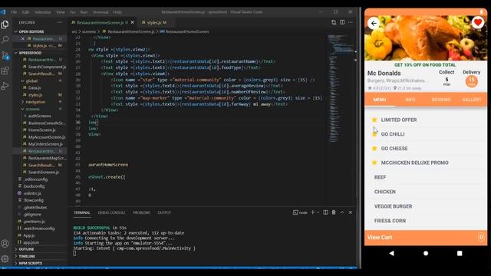The width and height of the screenshot is (491, 276).
Task: Tap the REVIEWS tab in the app
Action: 441,100
